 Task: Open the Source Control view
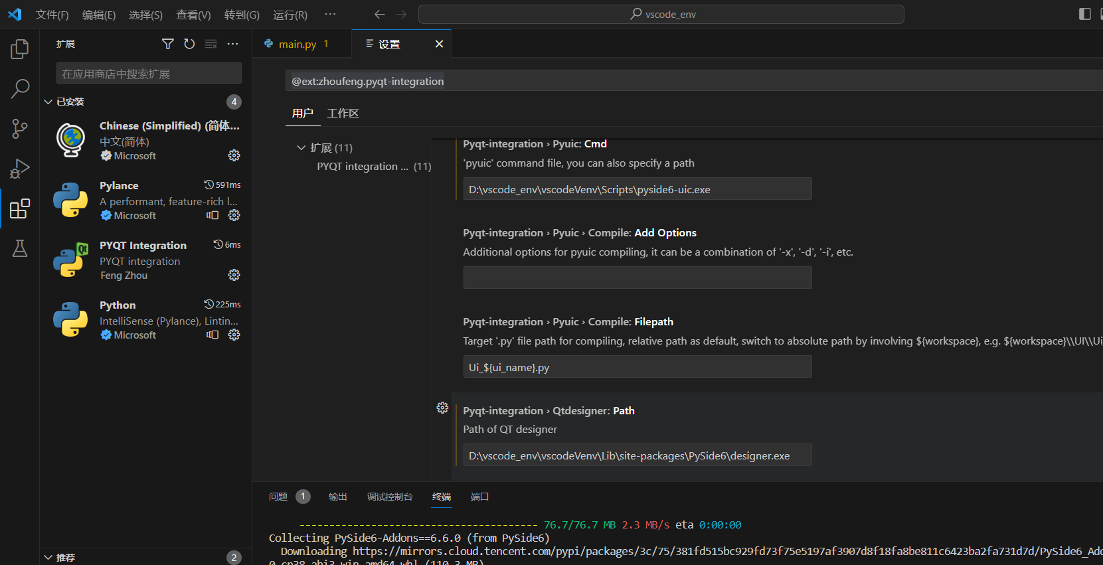pos(20,129)
